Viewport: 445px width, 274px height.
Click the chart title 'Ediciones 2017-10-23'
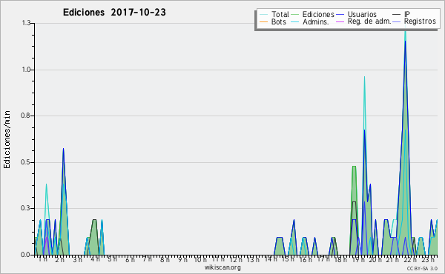click(114, 12)
